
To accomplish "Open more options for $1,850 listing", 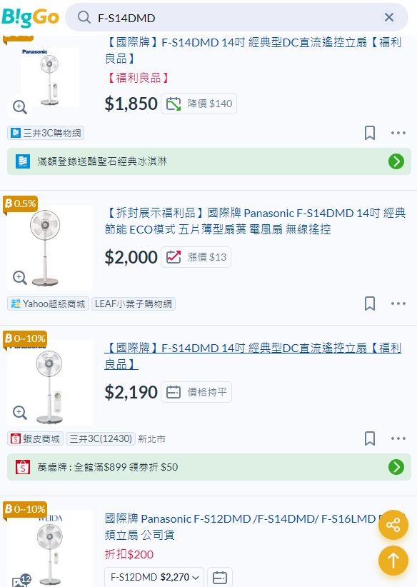I will (x=398, y=133).
